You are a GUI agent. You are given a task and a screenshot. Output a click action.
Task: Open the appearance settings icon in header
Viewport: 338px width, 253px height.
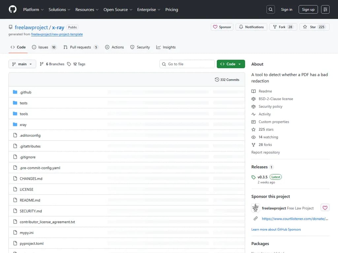coord(325,10)
